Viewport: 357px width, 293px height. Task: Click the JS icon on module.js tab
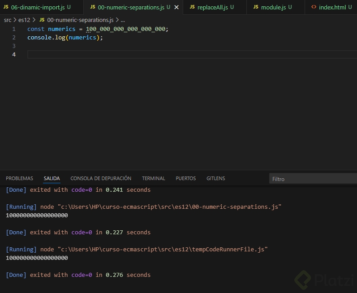256,7
